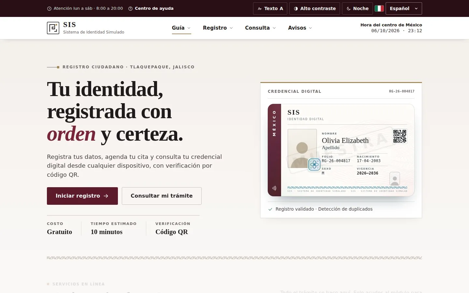Click Iniciar registro button
Viewport: 469px width, 293px height.
82,196
